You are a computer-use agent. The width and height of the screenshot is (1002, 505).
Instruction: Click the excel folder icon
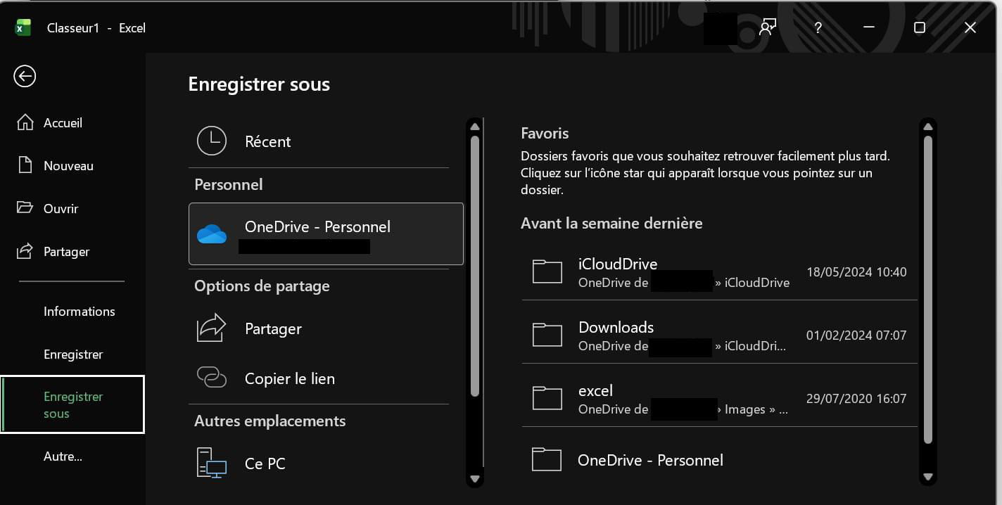[x=547, y=398]
